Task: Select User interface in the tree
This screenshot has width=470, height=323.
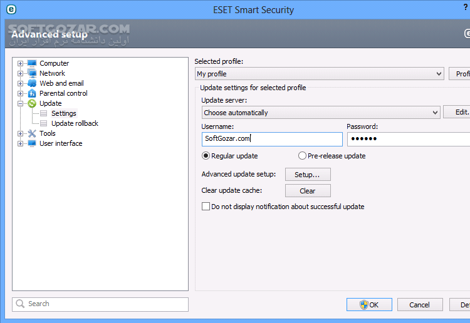Action: [x=61, y=143]
